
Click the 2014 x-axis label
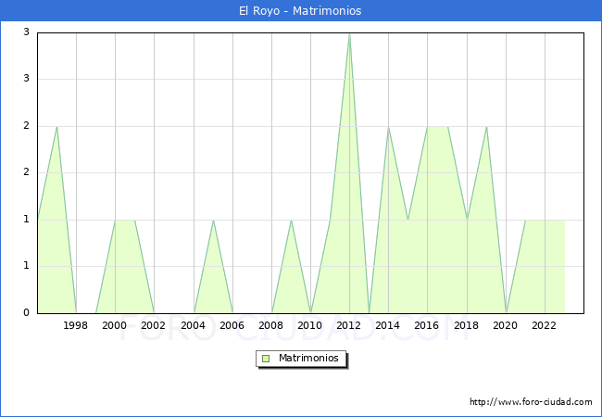pos(388,325)
